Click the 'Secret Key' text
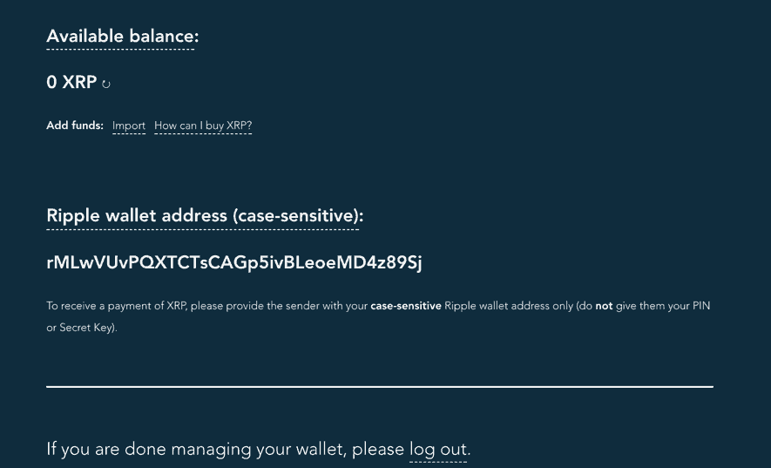 coord(86,328)
